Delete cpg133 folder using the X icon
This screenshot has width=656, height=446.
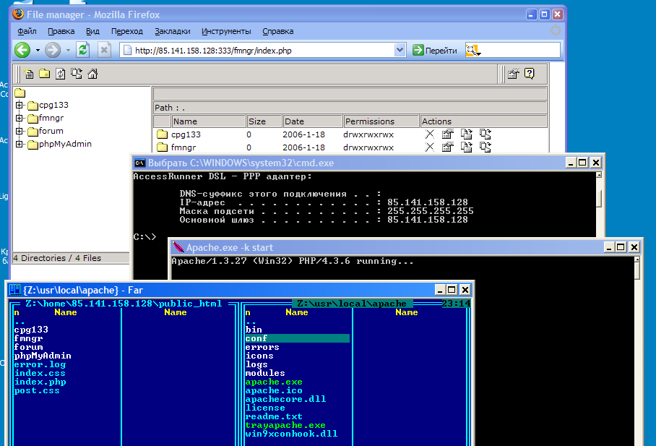pos(429,134)
